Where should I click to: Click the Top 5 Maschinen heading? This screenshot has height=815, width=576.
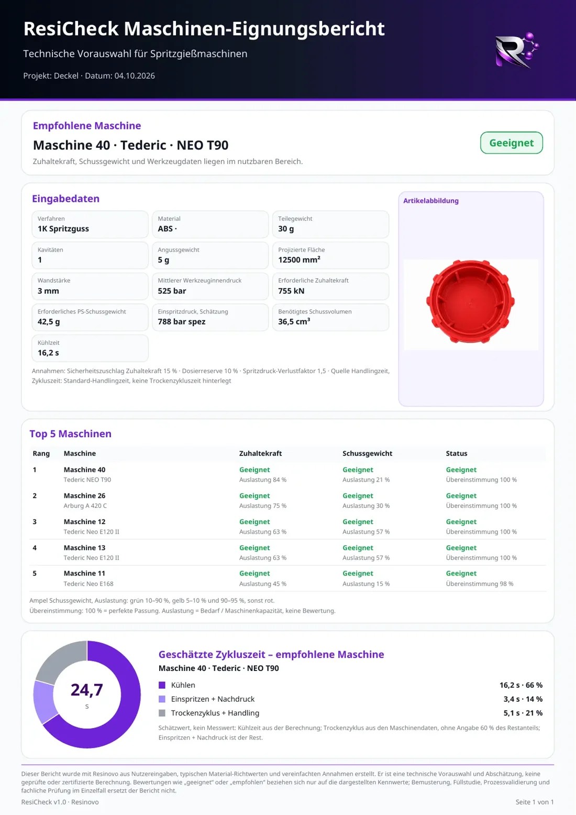point(70,433)
